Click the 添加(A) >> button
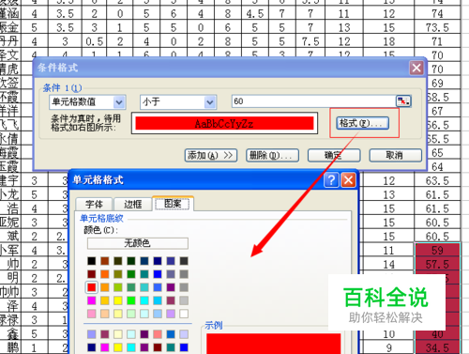The image size is (469, 354). 211,155
